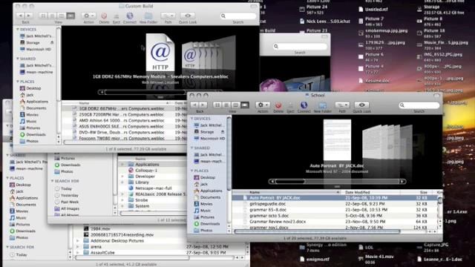Select Auto Portrait BY JACK.doc file row

click(x=335, y=198)
